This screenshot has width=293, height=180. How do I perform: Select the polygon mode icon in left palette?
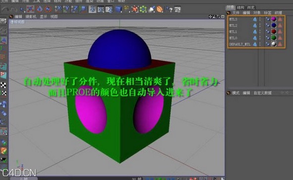(3, 75)
